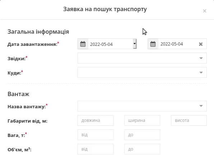This screenshot has width=214, height=157.
Task: Click the Куди dropdown arrow
Action: tap(201, 72)
